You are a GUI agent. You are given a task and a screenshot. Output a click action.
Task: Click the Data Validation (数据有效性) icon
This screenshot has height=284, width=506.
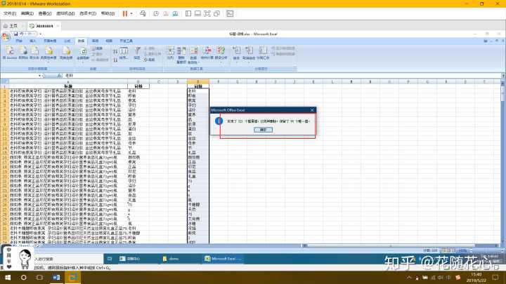193,55
